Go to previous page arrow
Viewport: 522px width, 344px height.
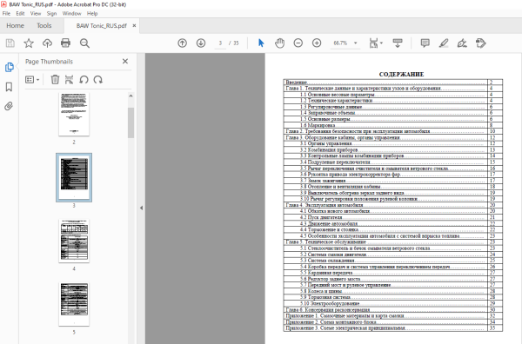(182, 43)
